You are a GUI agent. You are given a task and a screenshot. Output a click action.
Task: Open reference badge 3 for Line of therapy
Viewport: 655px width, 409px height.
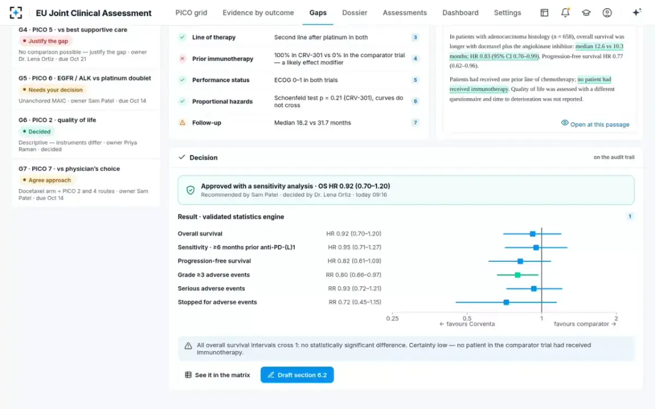click(415, 37)
